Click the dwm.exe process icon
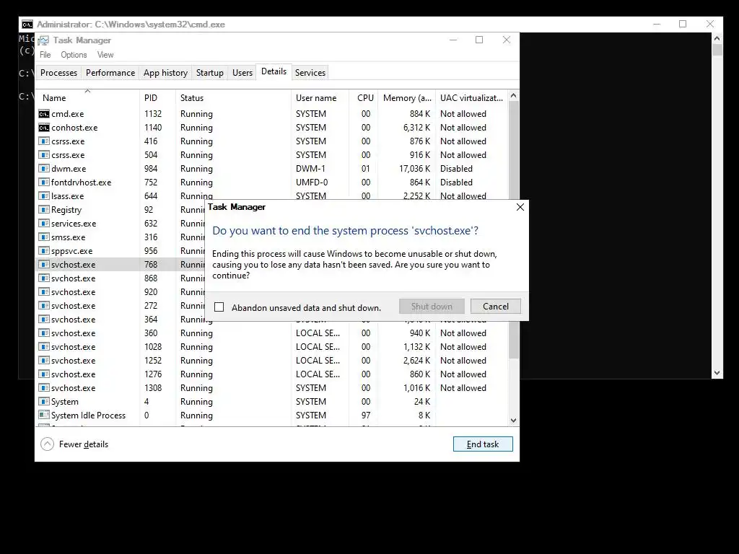Screen dimensions: 739x554 (x=44, y=169)
